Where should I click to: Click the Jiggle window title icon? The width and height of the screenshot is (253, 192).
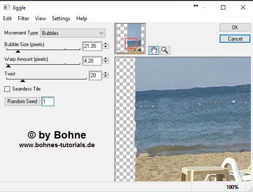pos(7,7)
